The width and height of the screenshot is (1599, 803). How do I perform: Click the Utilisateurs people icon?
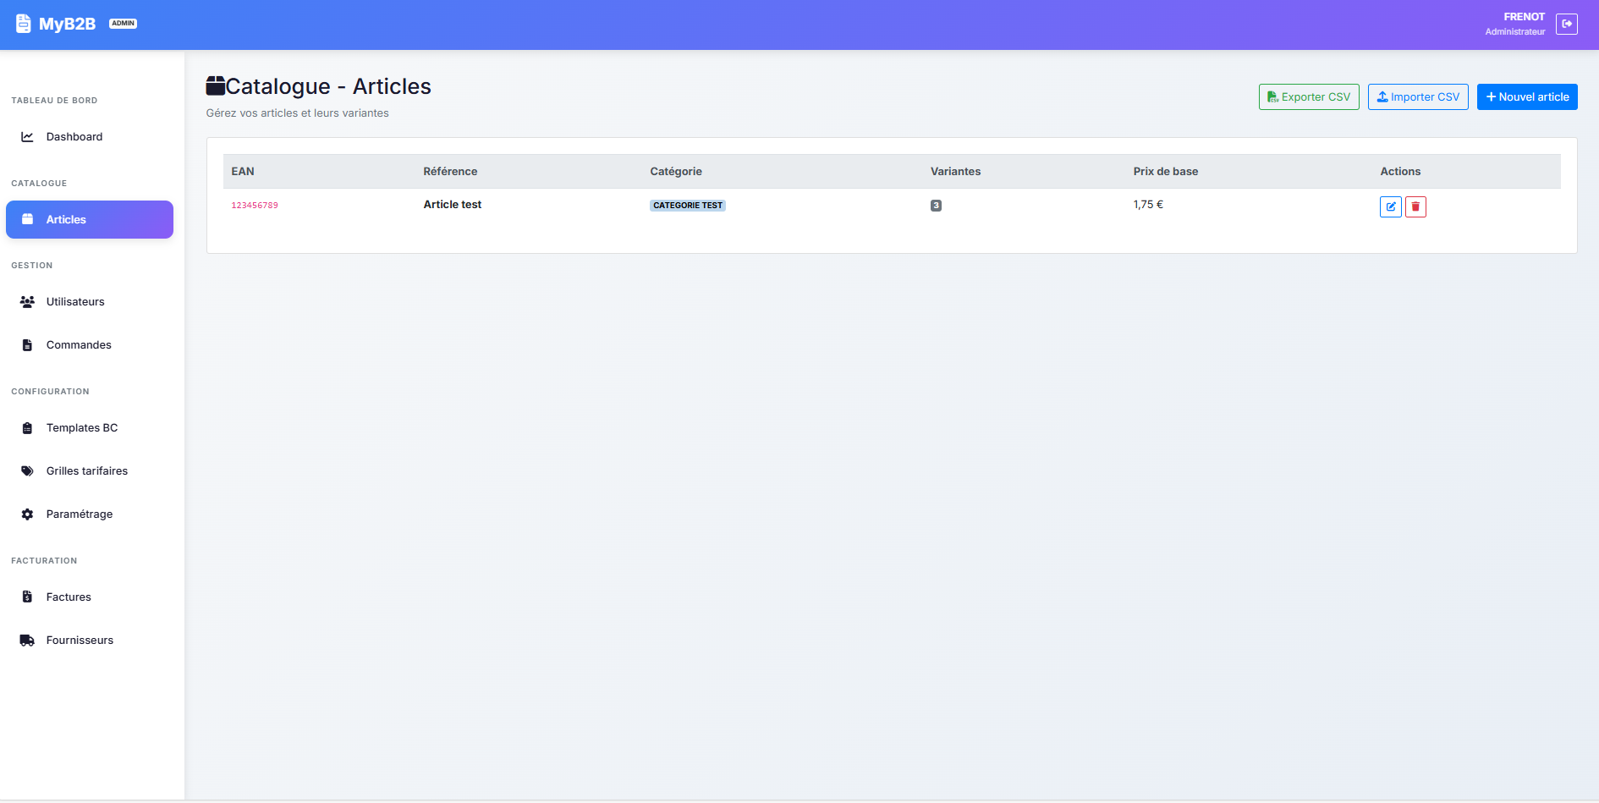tap(27, 302)
